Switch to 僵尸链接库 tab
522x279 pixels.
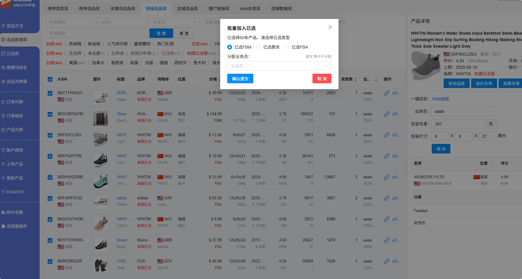point(219,9)
